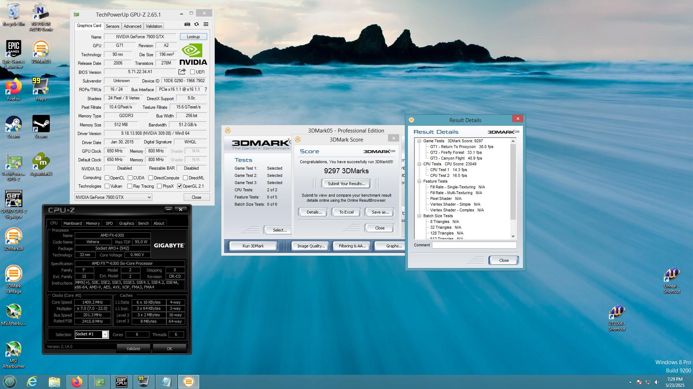
Task: Click the GPU-Z Lookup button
Action: (x=193, y=37)
